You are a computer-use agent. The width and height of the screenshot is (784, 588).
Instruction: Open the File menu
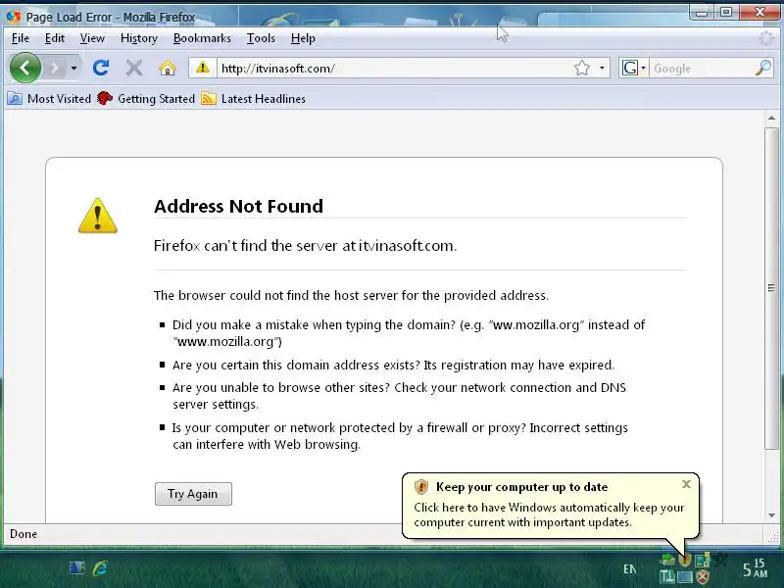[x=21, y=38]
